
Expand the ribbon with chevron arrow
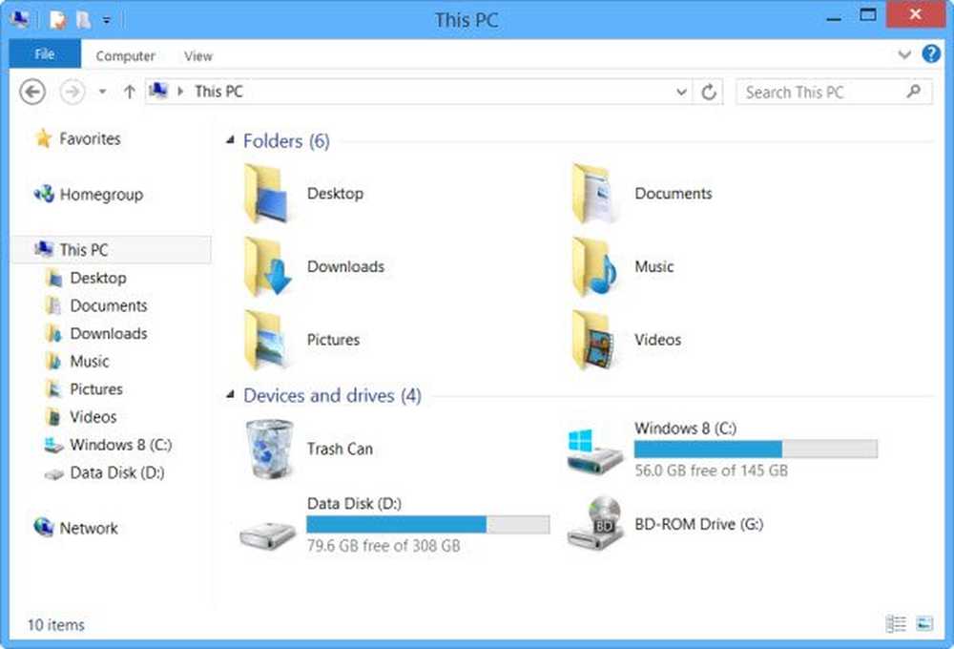click(905, 55)
